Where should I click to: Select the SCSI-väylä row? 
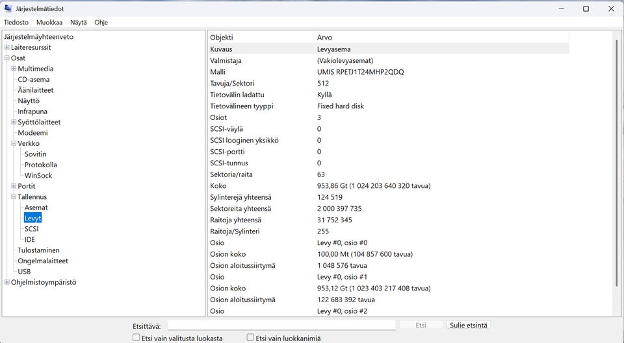coord(389,129)
